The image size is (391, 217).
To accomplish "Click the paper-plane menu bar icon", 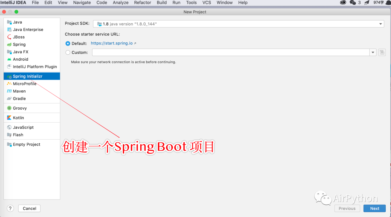I will [x=367, y=3].
